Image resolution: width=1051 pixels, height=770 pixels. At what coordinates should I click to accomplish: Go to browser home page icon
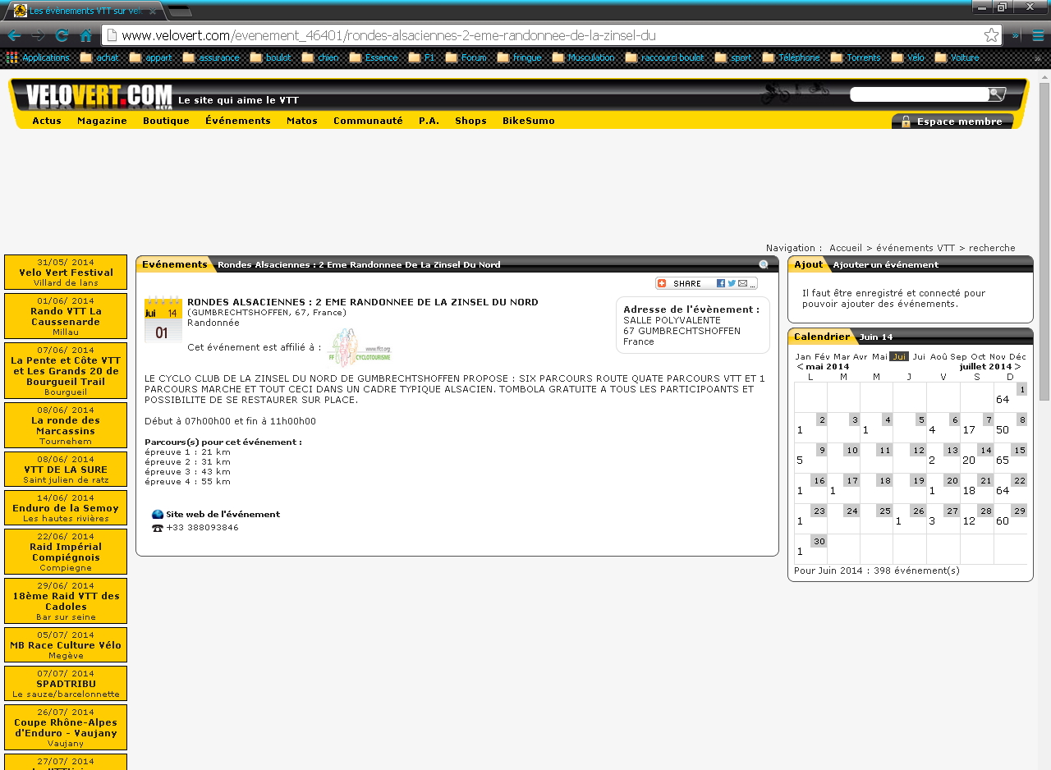coord(85,35)
